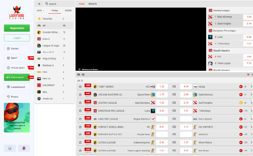
Task: Click the live stream video area
Action: click(x=141, y=39)
